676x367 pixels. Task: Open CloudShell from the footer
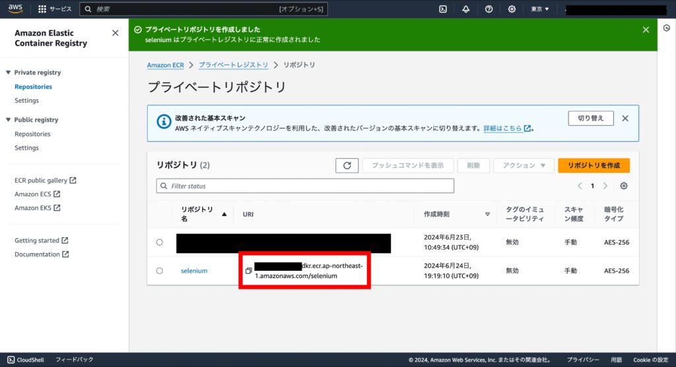pos(26,360)
